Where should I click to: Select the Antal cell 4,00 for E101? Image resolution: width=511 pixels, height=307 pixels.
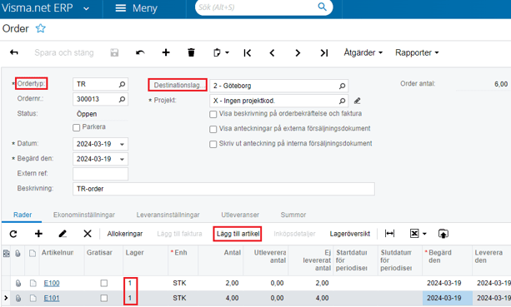coord(220,298)
